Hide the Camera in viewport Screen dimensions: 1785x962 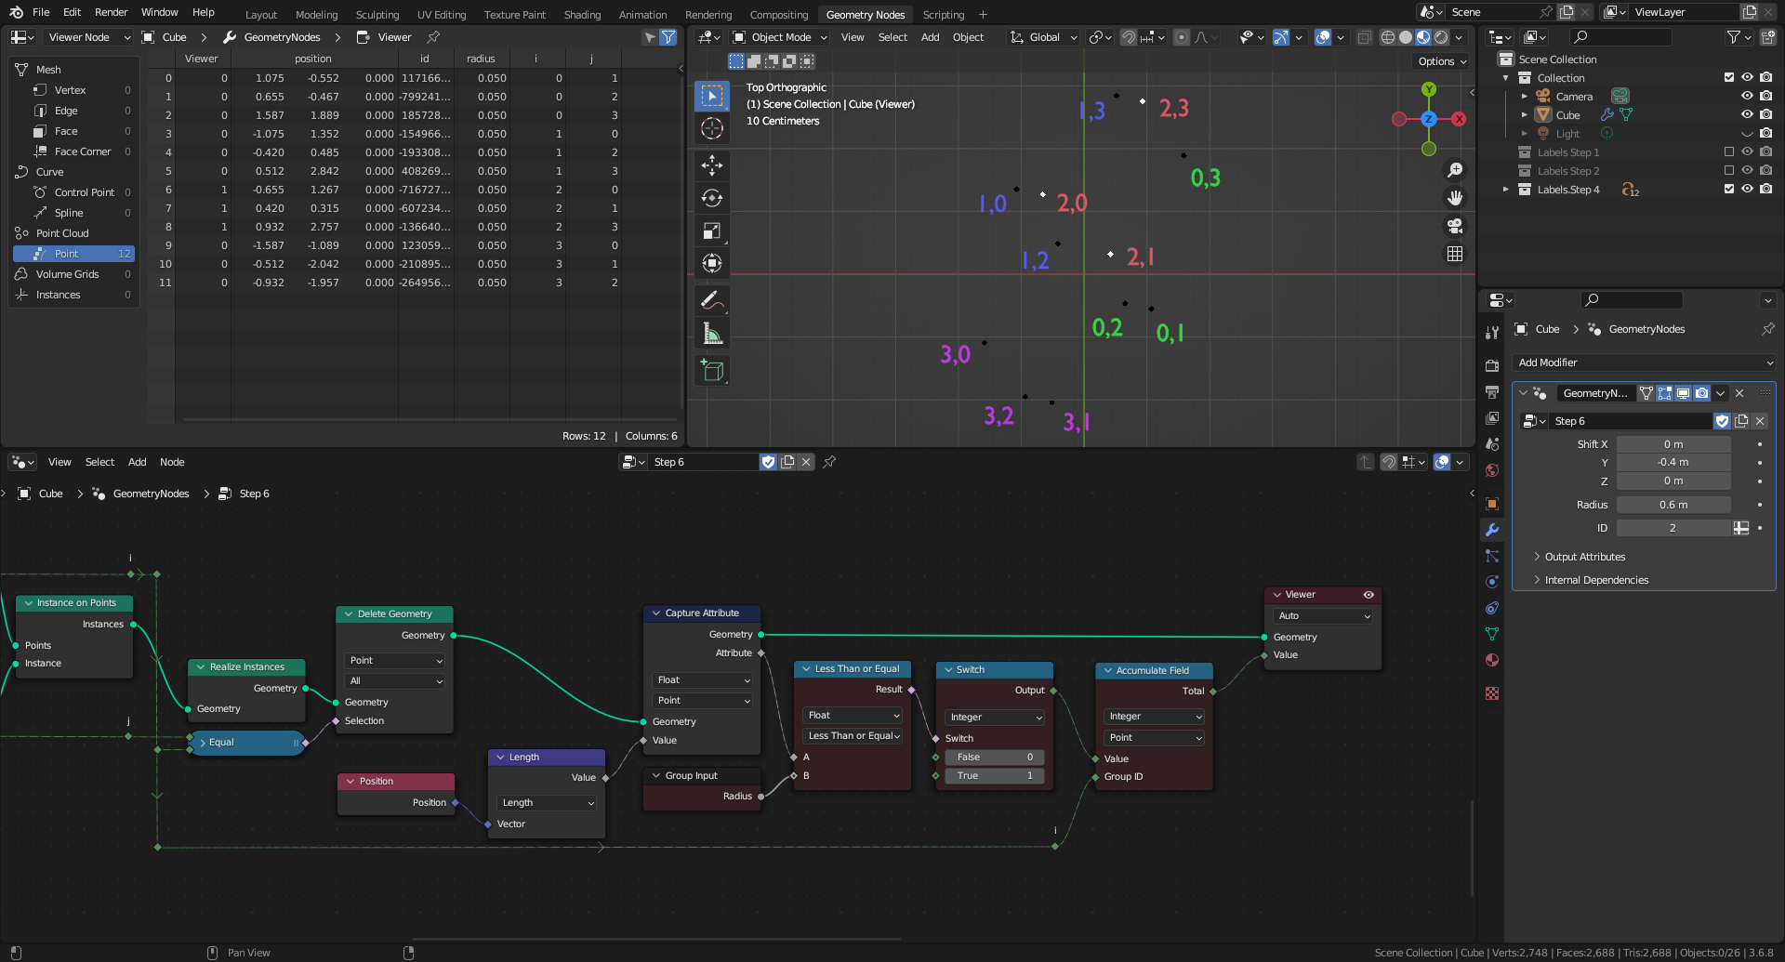coord(1747,97)
